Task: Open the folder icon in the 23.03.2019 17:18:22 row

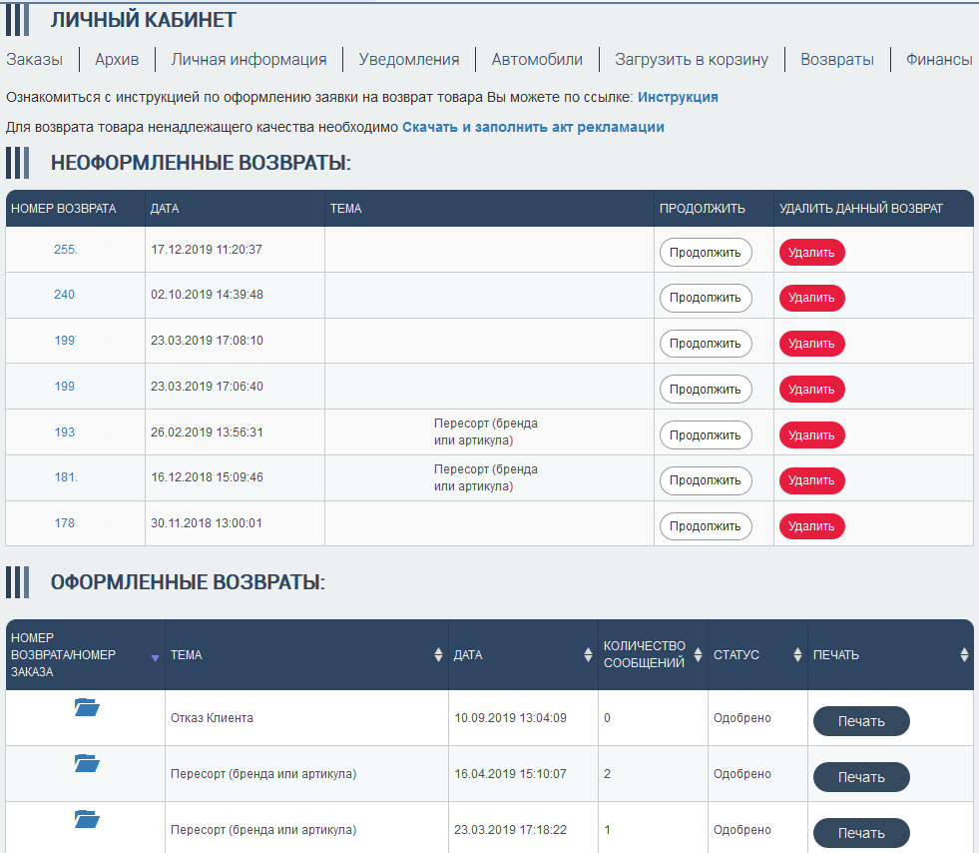Action: 87,820
